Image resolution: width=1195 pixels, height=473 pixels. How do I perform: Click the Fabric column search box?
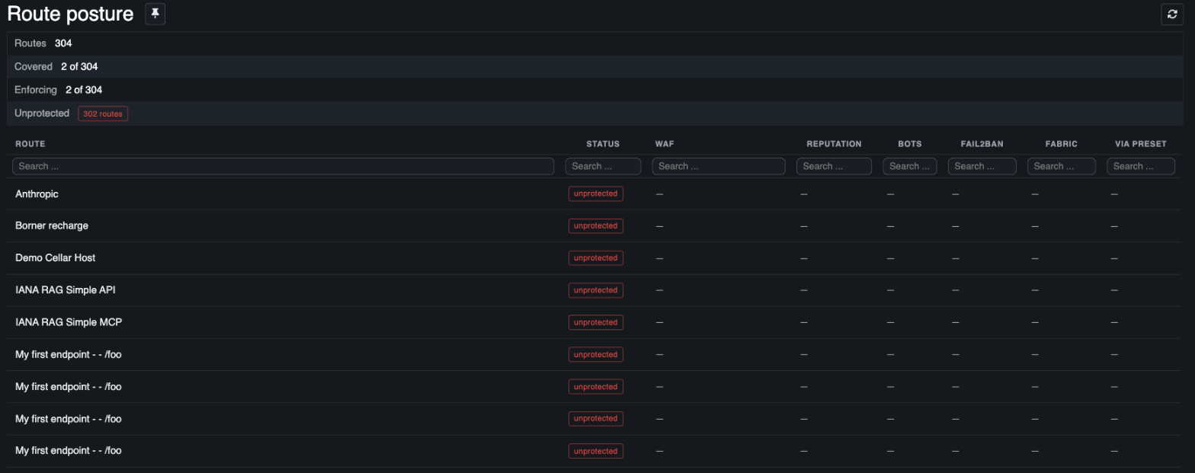point(1062,166)
